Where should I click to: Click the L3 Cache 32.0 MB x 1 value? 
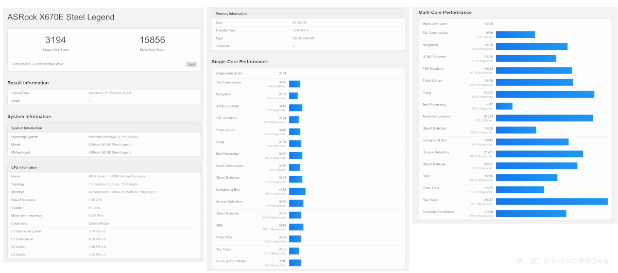(x=98, y=254)
